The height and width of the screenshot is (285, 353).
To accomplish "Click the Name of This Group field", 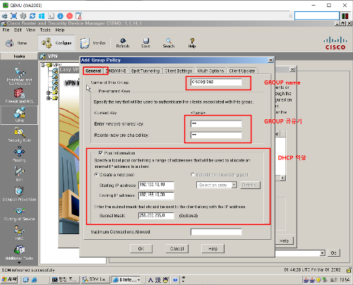I will point(216,82).
